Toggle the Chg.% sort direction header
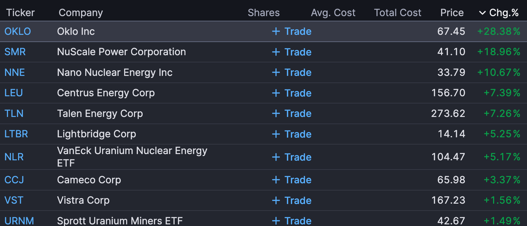Viewport: 527px width, 226px height. tap(499, 12)
